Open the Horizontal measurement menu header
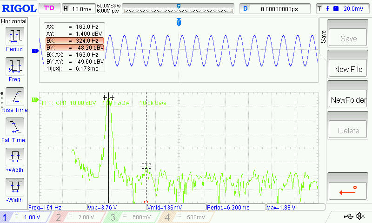Viewport: 372px width, 223px height. pyautogui.click(x=14, y=21)
